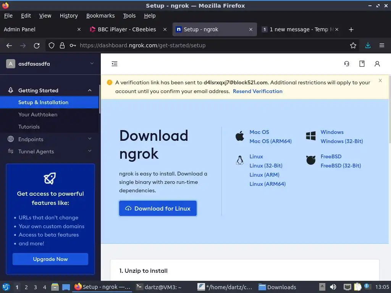Image resolution: width=391 pixels, height=293 pixels.
Task: Close the BBC iPlayer - CBeebies tab
Action: [x=165, y=29]
